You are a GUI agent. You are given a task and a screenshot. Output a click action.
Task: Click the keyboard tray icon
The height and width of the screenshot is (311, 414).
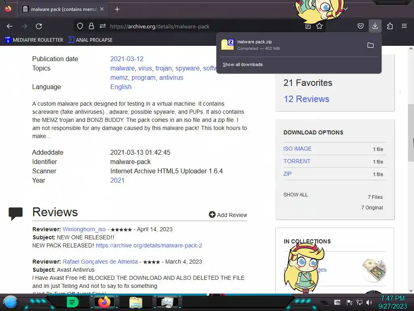click(337, 302)
